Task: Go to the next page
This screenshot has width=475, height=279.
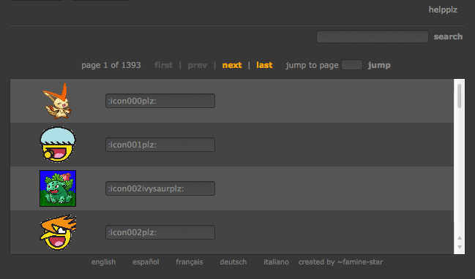Action: click(x=232, y=65)
